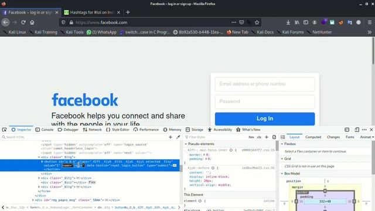Click the blue Log In button
Viewport: 375px width, 211px height.
coord(265,118)
